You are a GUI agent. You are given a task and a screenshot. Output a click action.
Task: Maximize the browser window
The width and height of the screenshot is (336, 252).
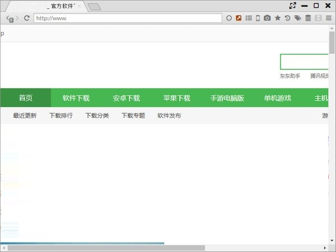(x=316, y=6)
